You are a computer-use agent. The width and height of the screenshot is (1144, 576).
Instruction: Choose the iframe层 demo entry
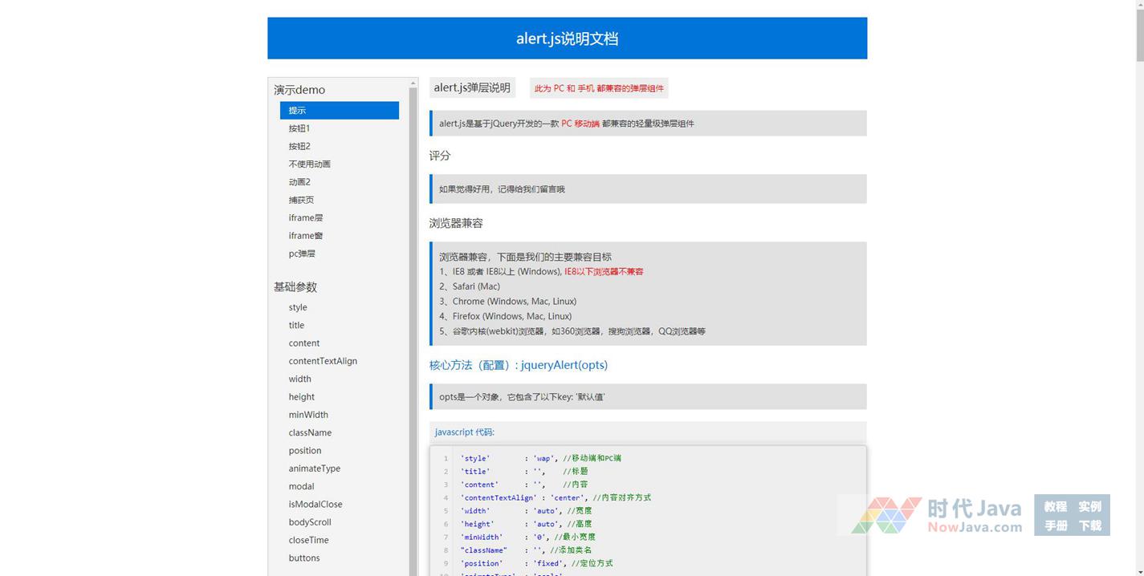click(305, 218)
